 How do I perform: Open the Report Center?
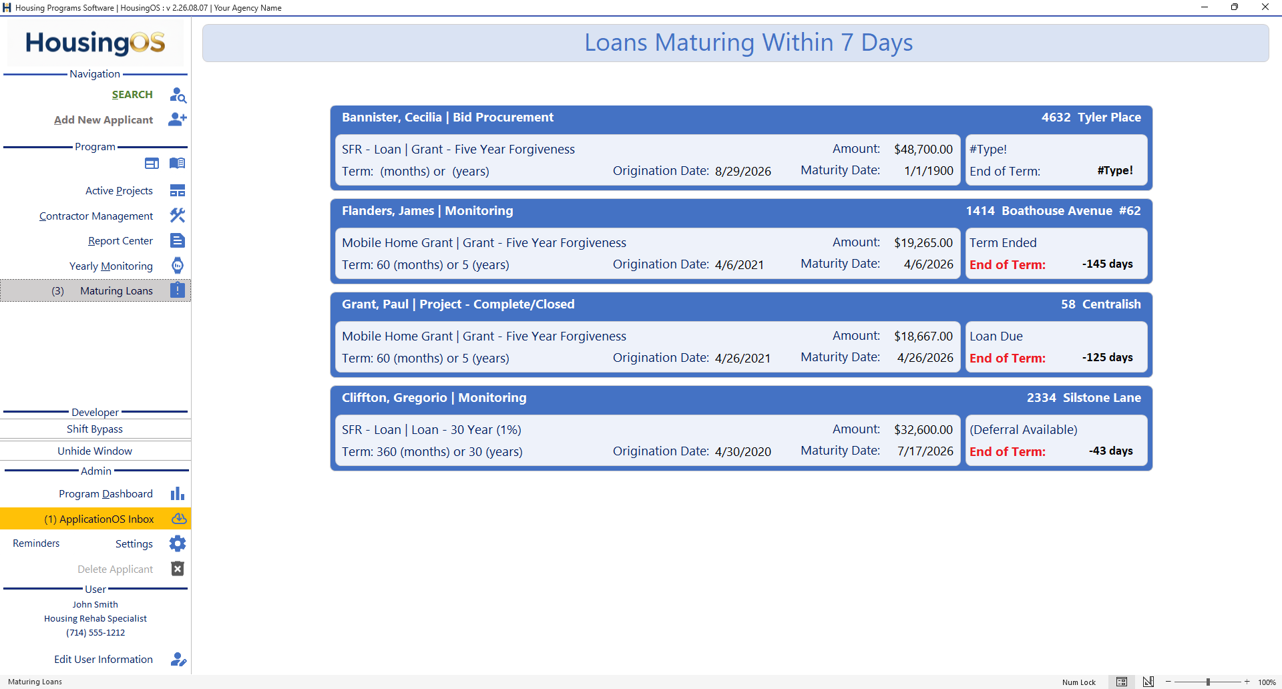tap(120, 241)
